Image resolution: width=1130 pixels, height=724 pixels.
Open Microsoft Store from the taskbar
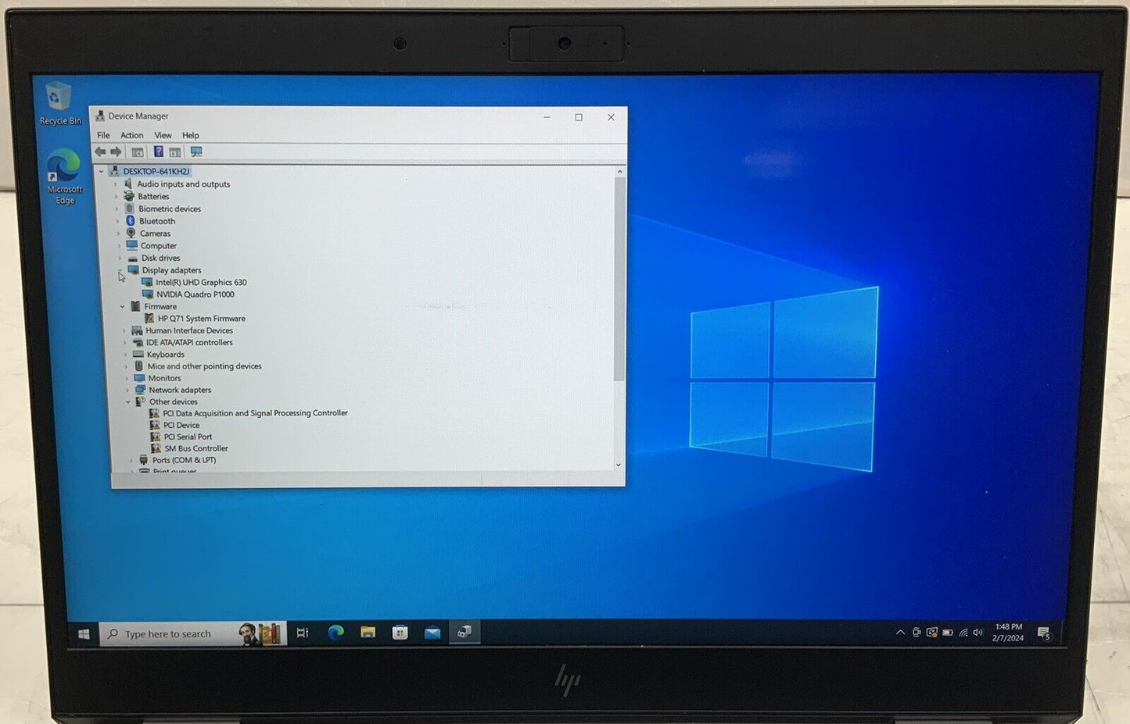pos(400,633)
